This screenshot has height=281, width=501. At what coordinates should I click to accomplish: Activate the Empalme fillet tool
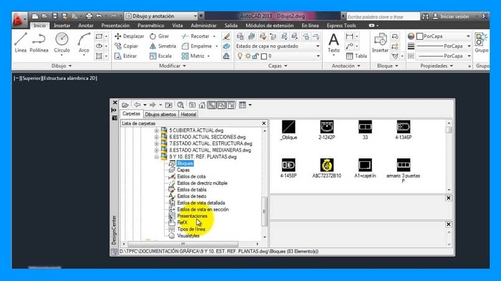[196, 46]
